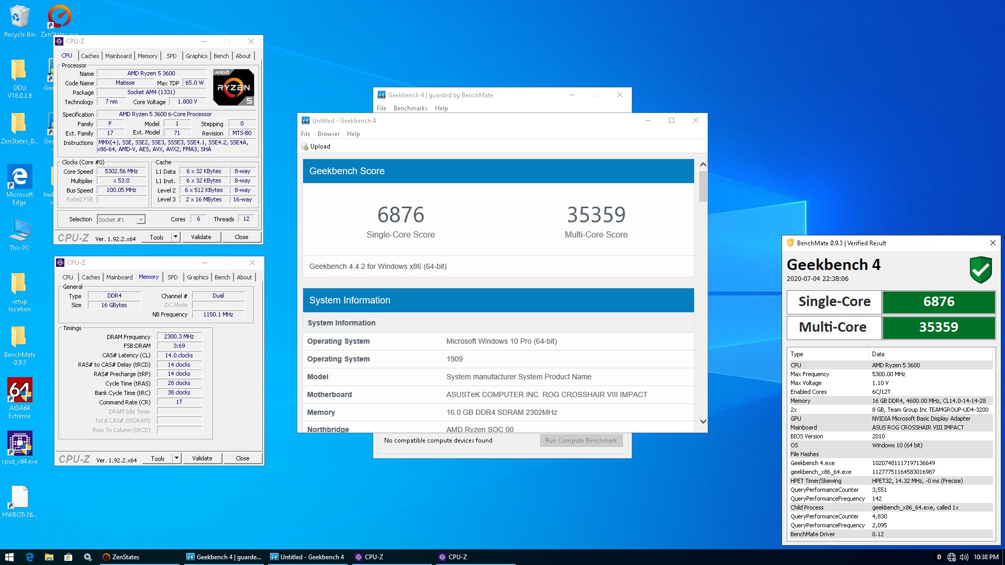
Task: Open the Graphics tab in top CPU-Z
Action: pyautogui.click(x=196, y=56)
